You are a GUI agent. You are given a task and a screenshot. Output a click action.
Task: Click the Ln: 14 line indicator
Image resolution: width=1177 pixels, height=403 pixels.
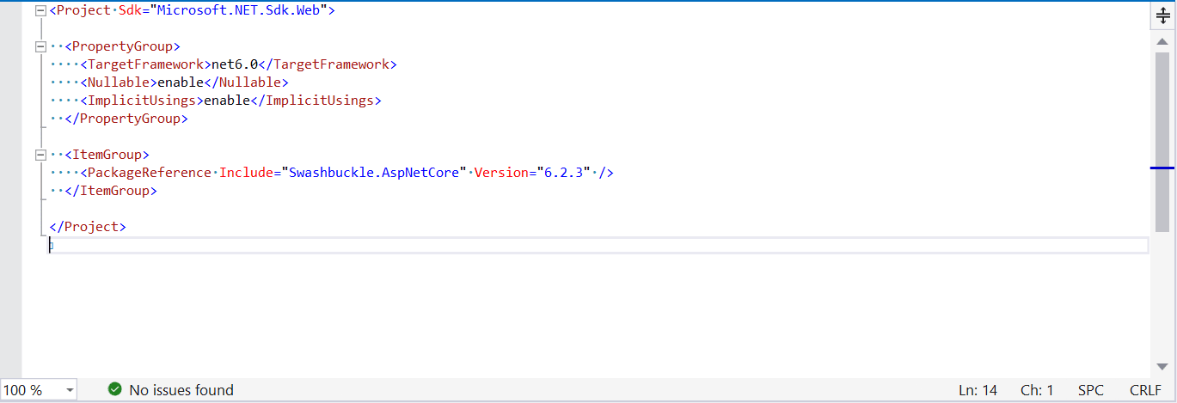[x=978, y=390]
